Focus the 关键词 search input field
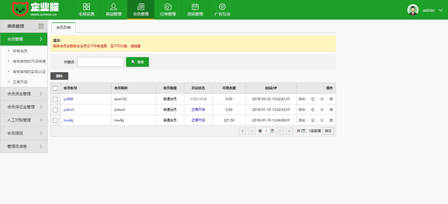 [x=100, y=62]
